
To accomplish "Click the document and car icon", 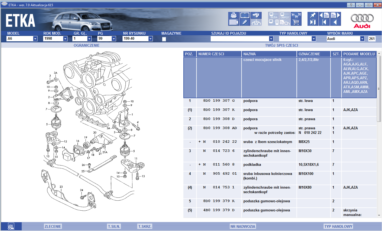I will coord(285,22).
